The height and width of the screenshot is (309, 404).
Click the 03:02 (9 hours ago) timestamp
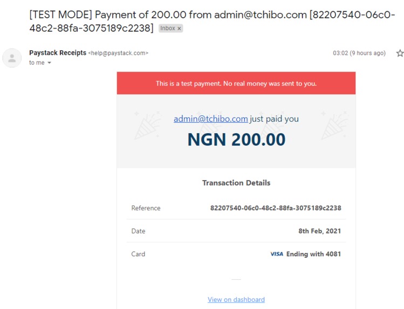[x=359, y=53]
